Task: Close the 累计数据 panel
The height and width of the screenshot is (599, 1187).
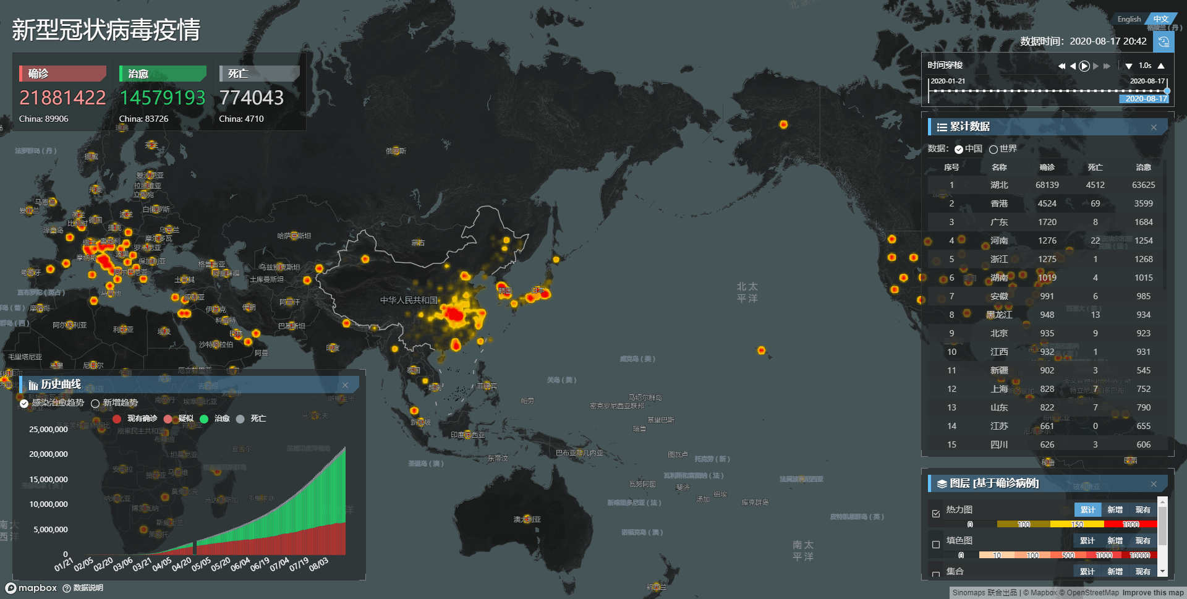Action: click(1154, 127)
